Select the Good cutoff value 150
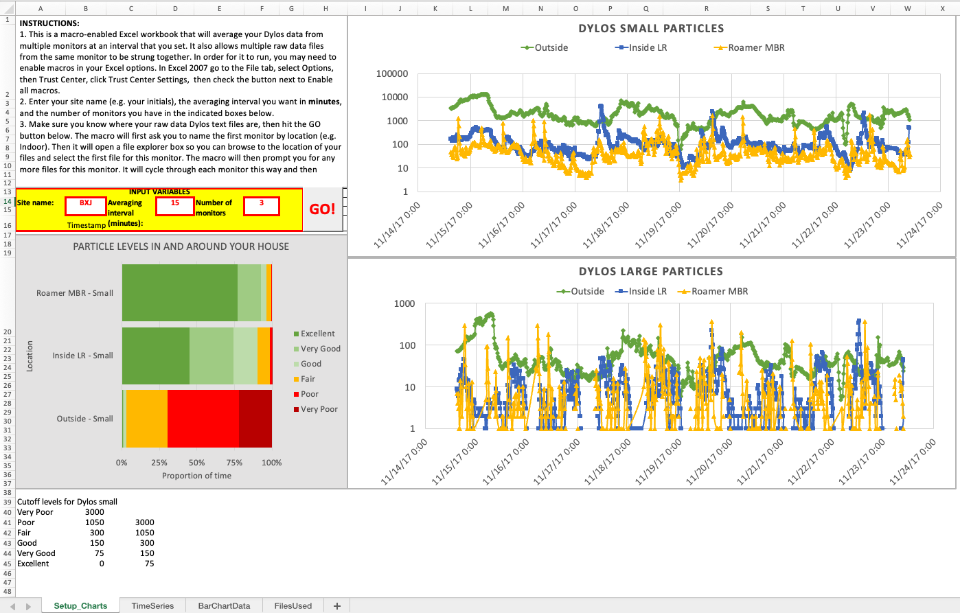960x613 pixels. click(97, 543)
